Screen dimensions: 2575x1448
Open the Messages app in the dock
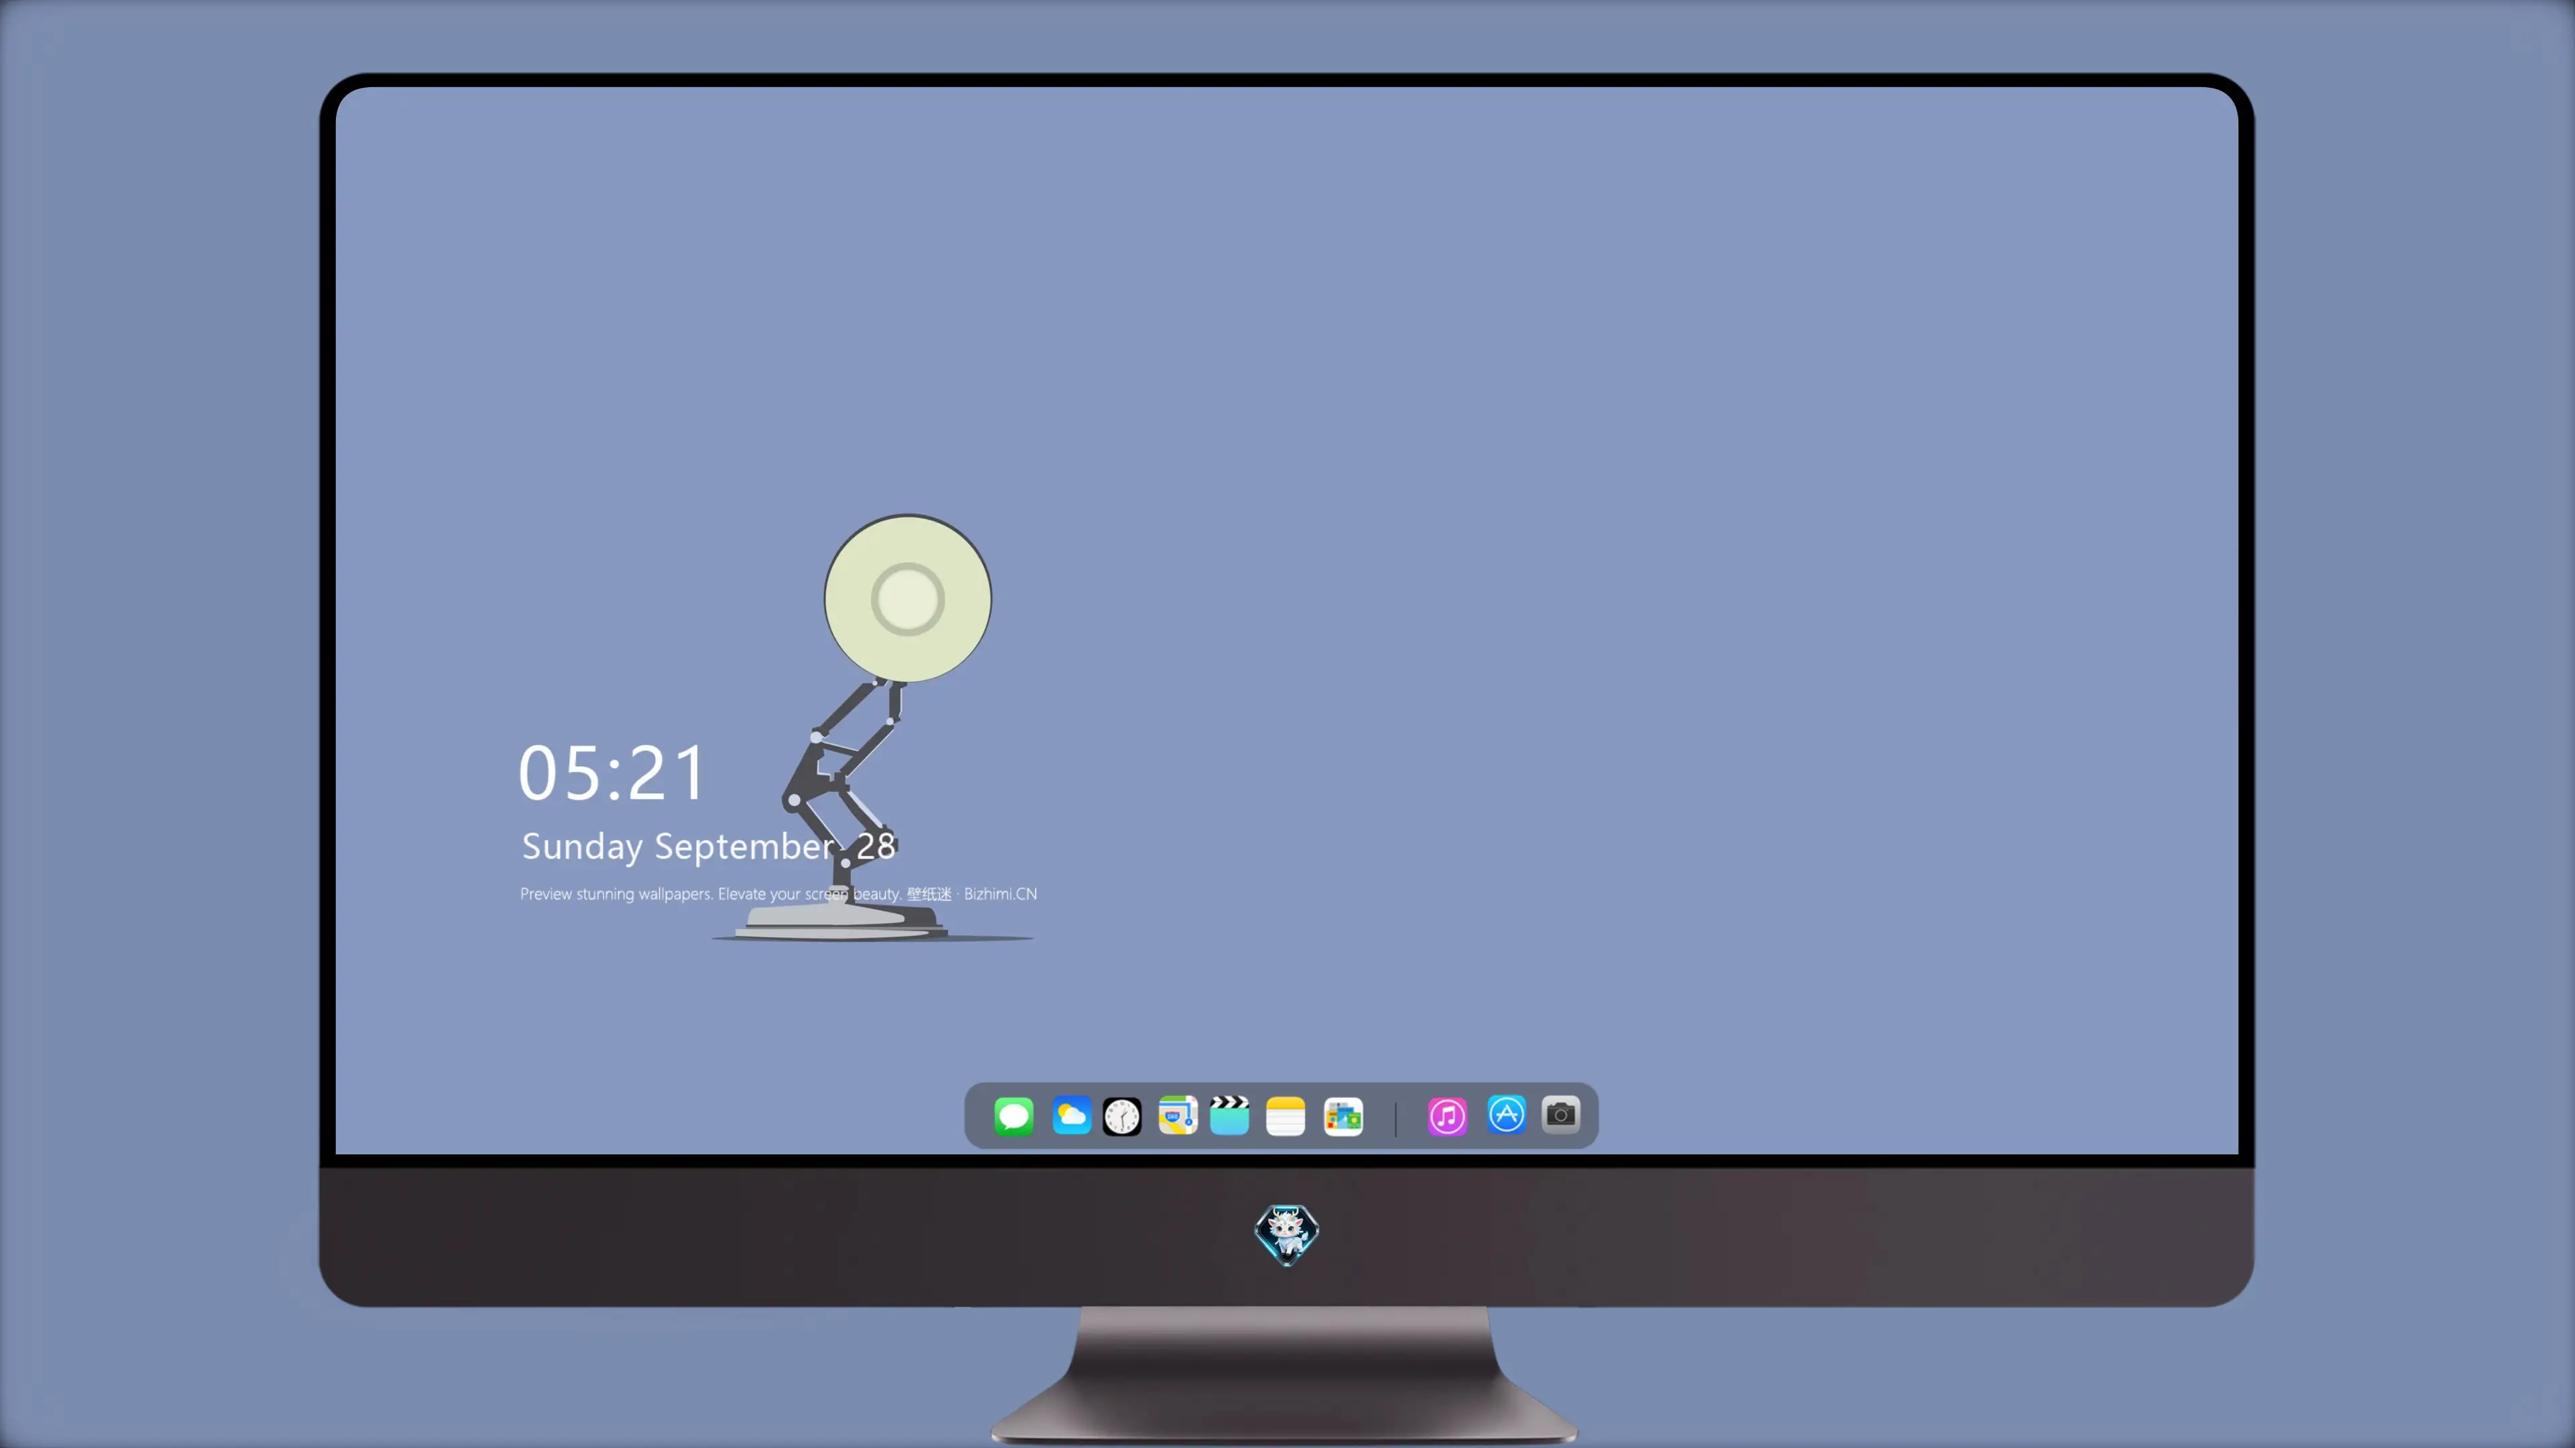(x=1014, y=1116)
